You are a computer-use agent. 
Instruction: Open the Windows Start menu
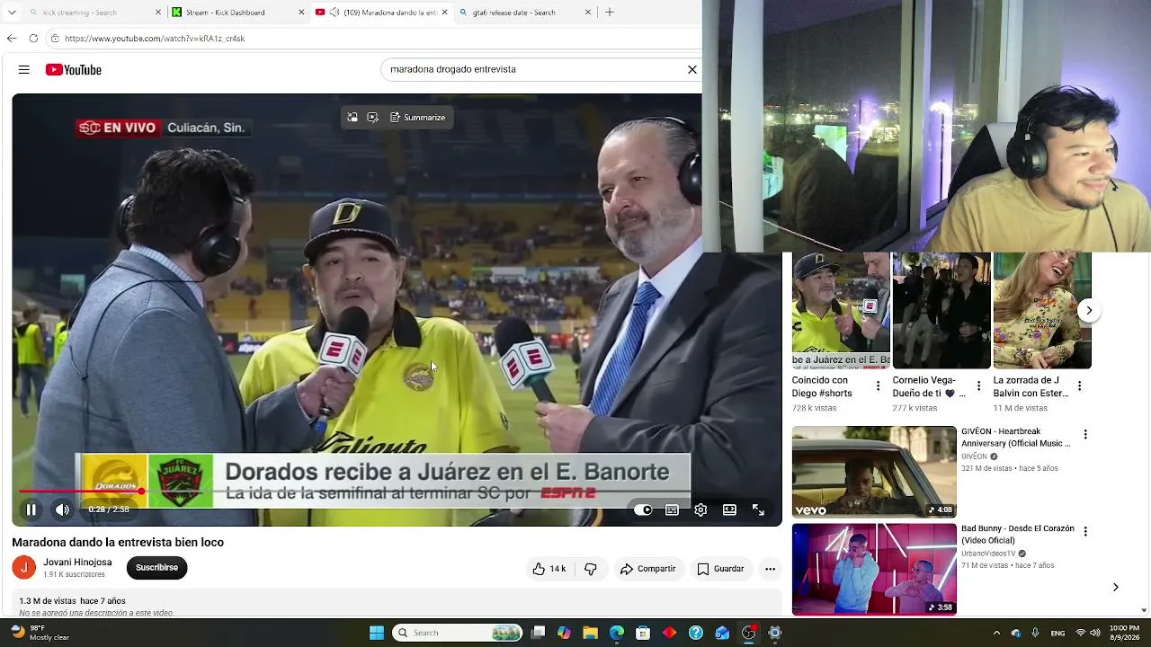click(x=377, y=633)
